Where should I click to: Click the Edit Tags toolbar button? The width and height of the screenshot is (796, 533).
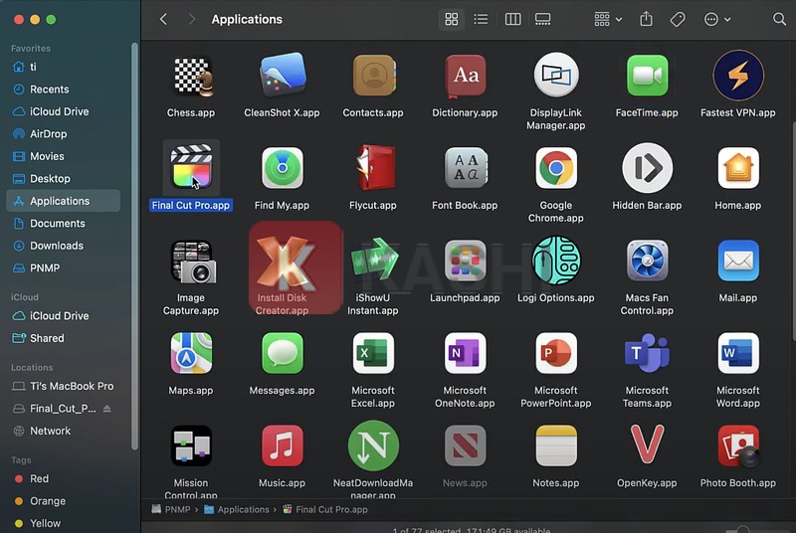[678, 19]
